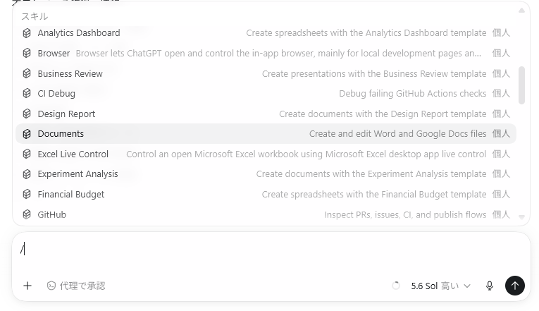Start voice input with the microphone icon
This screenshot has width=539, height=311.
(490, 286)
